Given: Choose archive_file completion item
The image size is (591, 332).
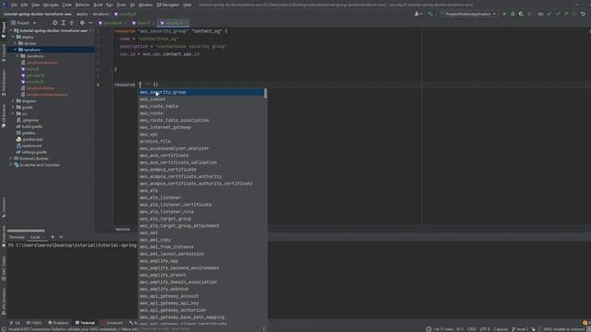Looking at the screenshot, I should coord(201,141).
